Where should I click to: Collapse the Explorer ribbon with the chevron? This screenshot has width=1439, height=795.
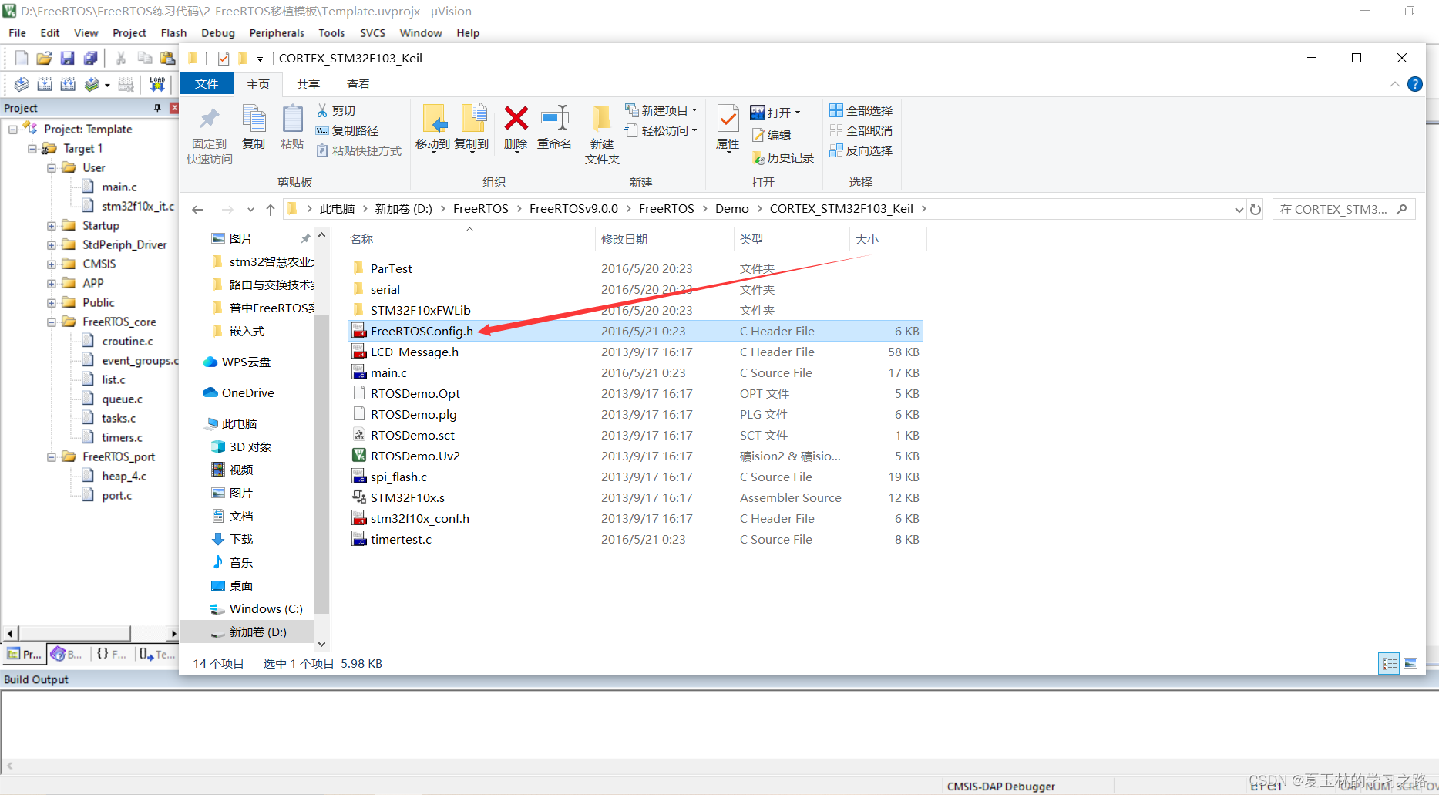[1395, 84]
